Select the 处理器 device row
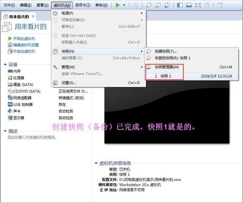The height and width of the screenshot is (203, 243). [x=16, y=78]
